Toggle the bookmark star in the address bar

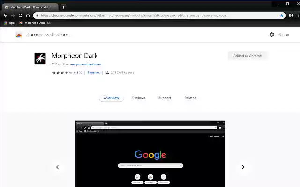pyautogui.click(x=282, y=15)
